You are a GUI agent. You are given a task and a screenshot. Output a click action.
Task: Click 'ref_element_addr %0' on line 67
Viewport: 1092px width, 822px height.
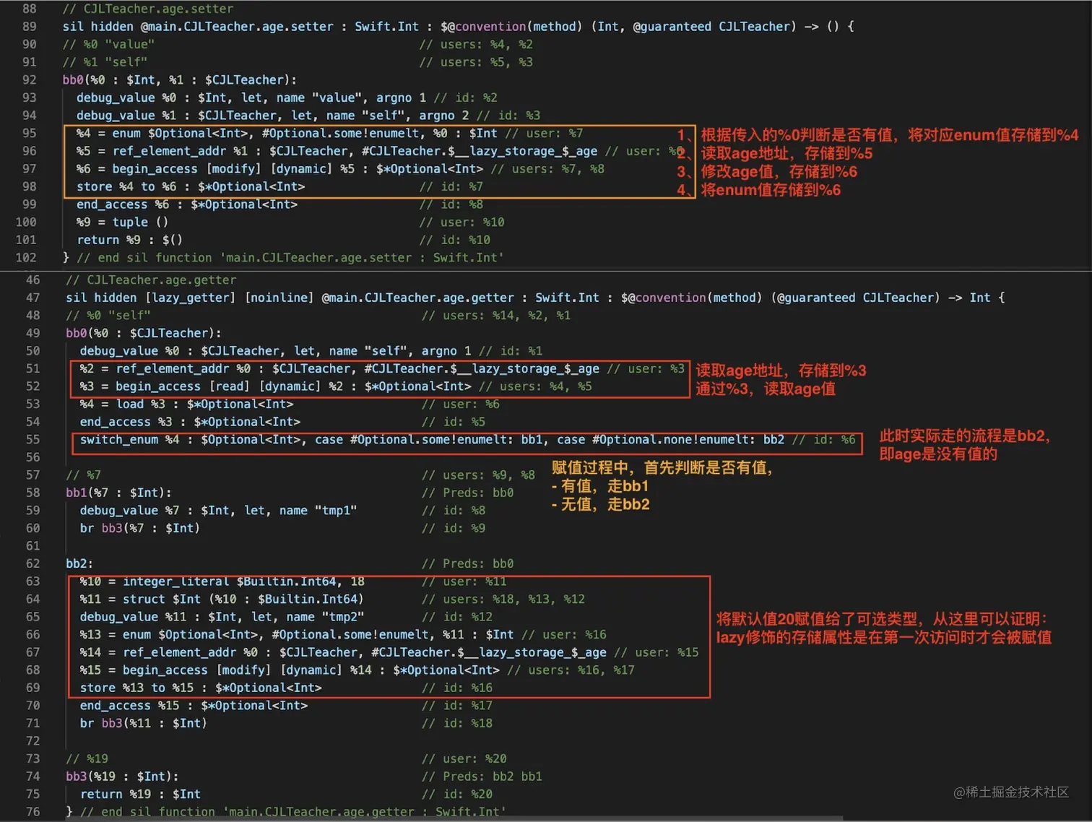[190, 652]
